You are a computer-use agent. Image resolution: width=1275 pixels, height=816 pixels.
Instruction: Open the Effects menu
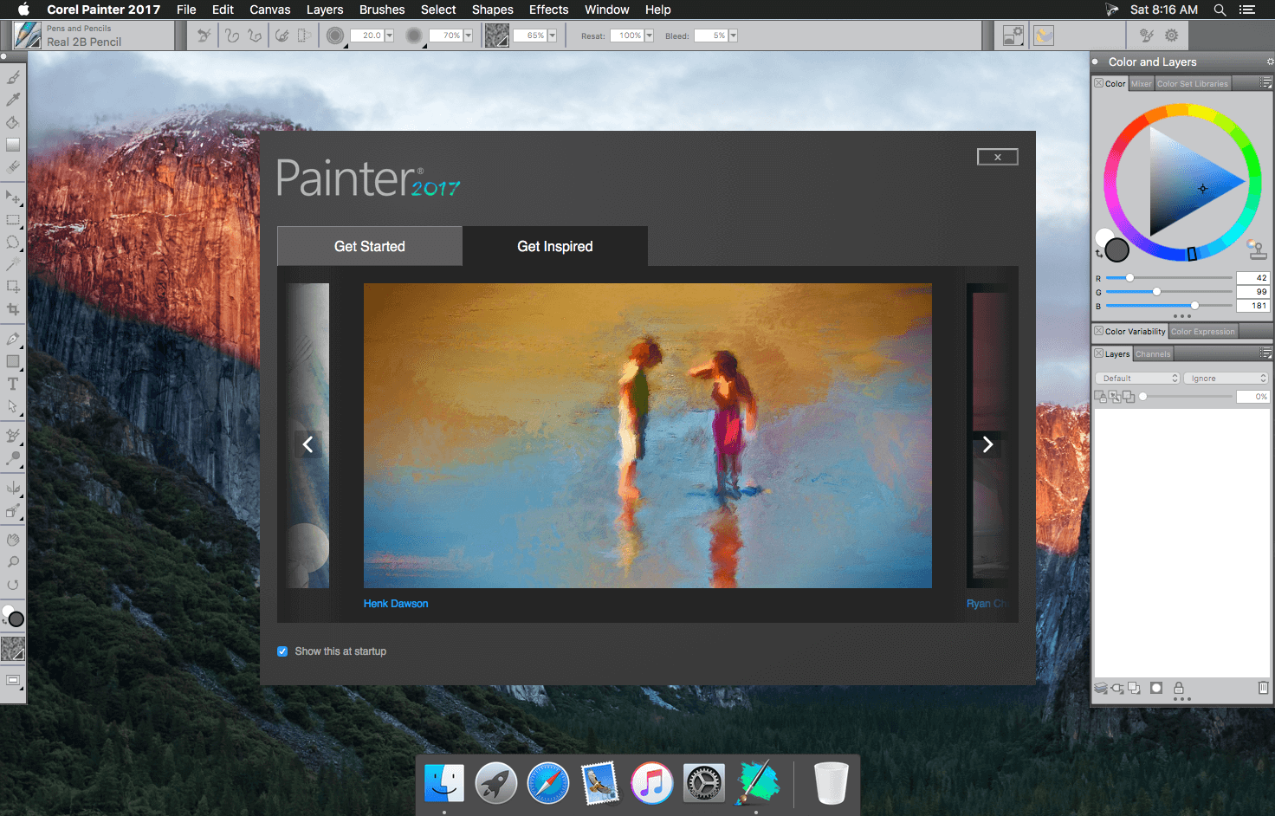click(549, 10)
